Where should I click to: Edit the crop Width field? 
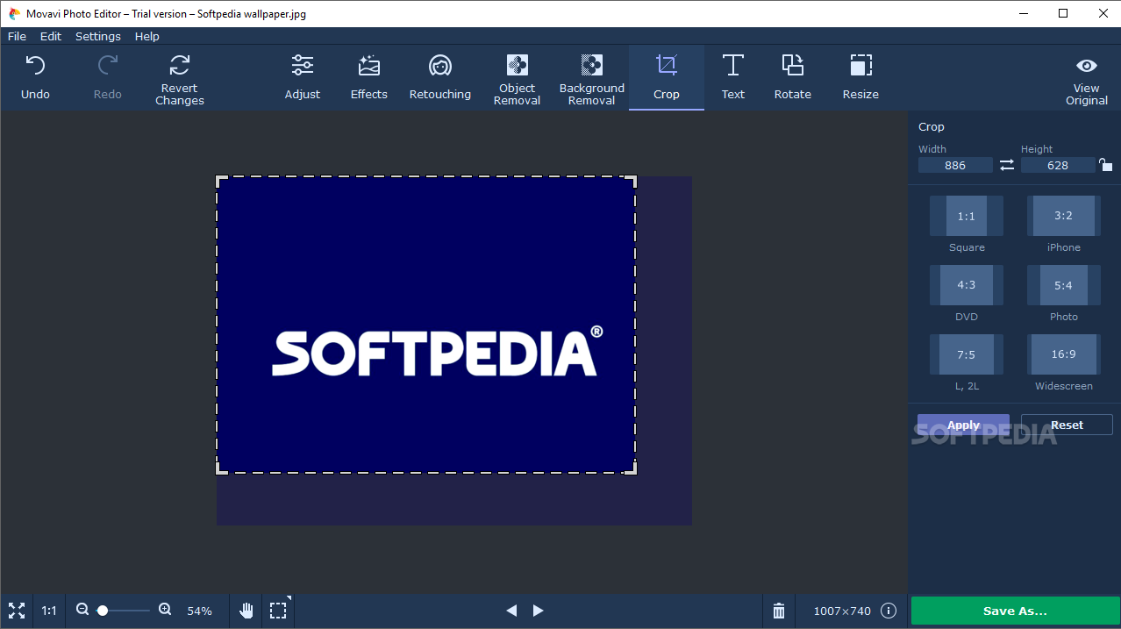[955, 165]
